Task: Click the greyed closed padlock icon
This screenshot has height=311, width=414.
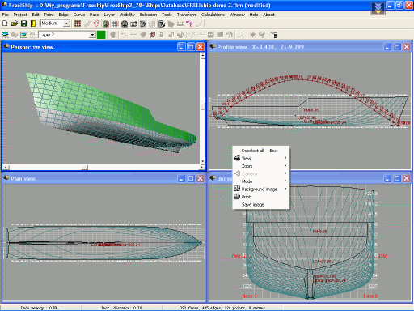Action: pos(162,35)
